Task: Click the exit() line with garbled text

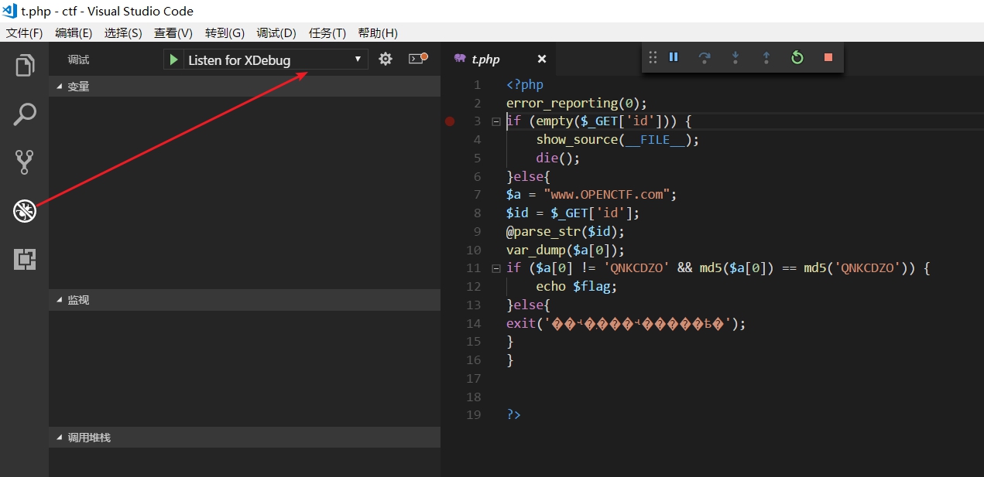Action: [x=626, y=324]
